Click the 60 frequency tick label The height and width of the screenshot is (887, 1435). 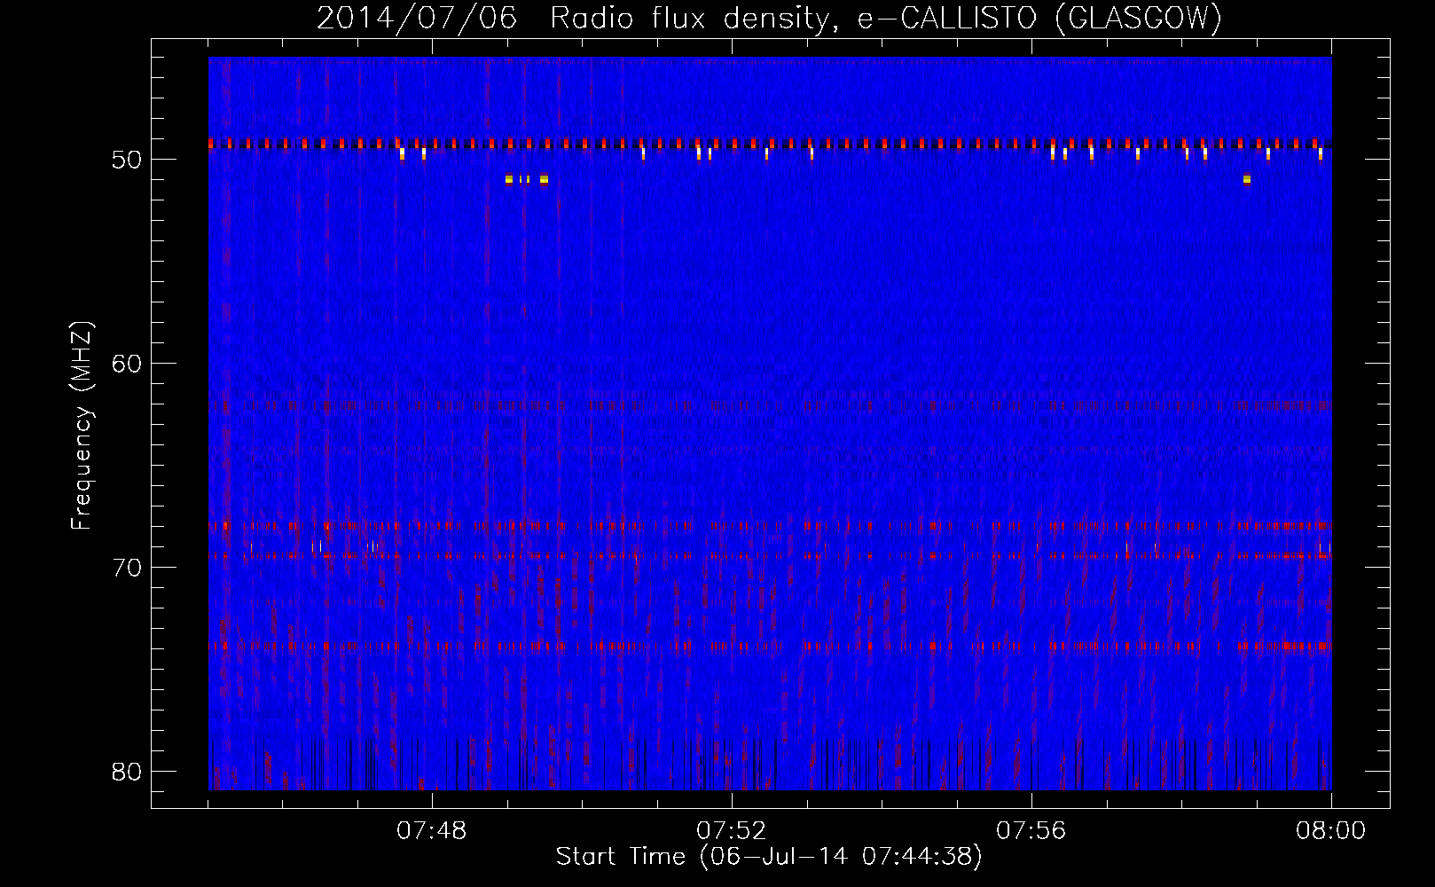click(x=128, y=363)
